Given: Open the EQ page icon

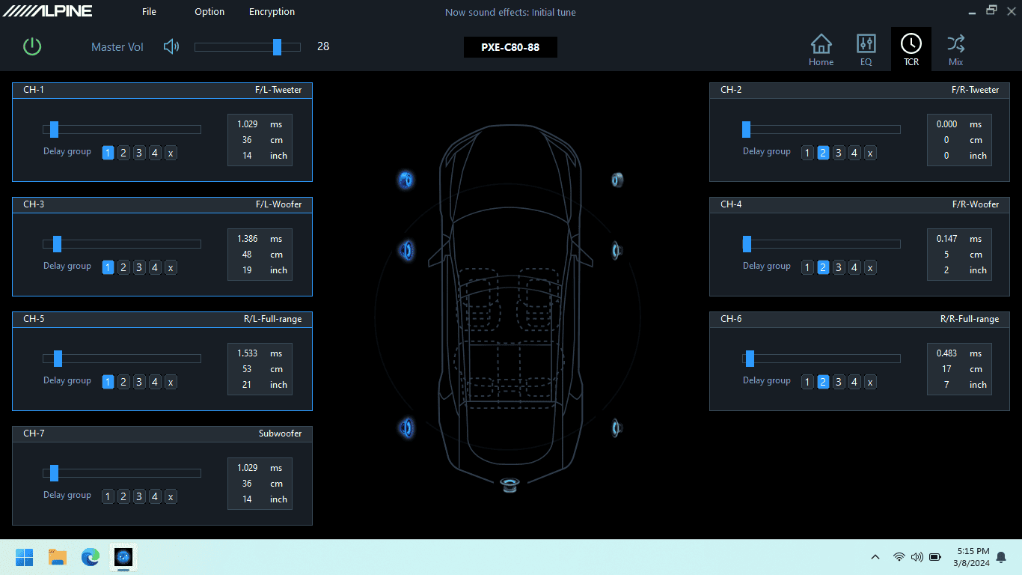Looking at the screenshot, I should point(866,49).
